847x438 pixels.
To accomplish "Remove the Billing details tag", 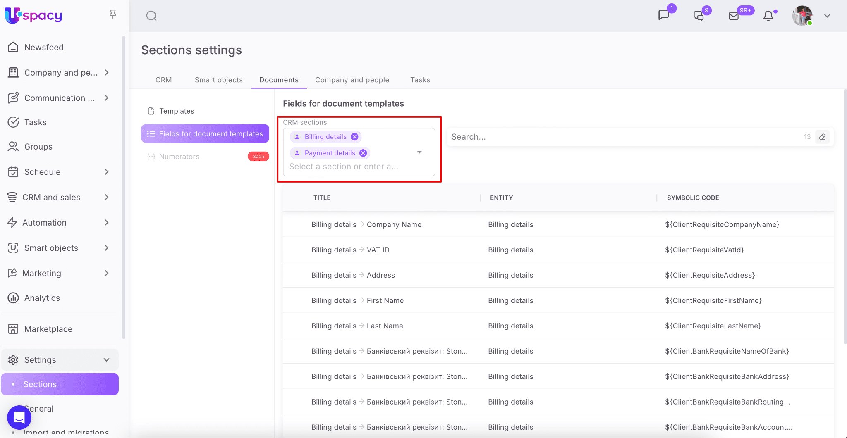I will [354, 137].
